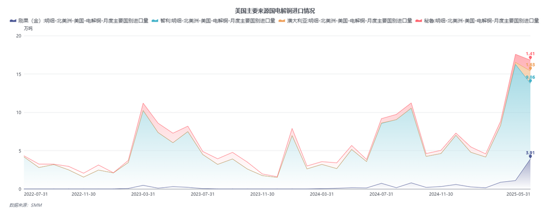This screenshot has height=214, width=550.
Task: Click the red 秘鲁 legend icon
Action: [x=418, y=21]
